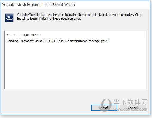
Task: Click the (x64) text in the requirement row
Action: [x=105, y=41]
